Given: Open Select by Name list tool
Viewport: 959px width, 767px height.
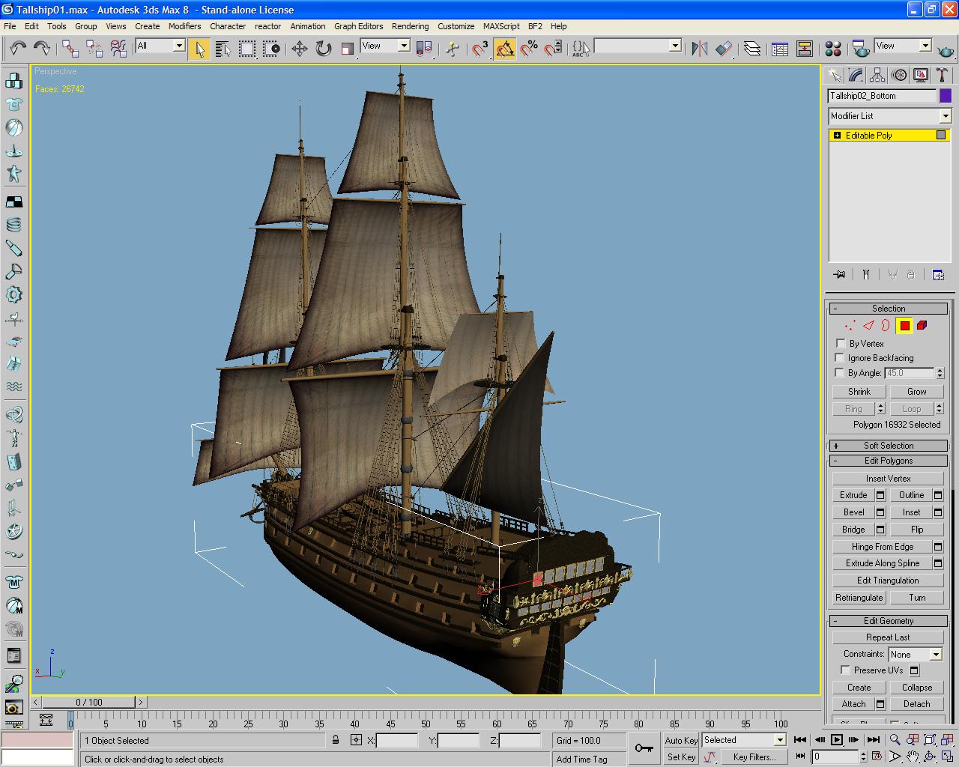Looking at the screenshot, I should pos(223,49).
